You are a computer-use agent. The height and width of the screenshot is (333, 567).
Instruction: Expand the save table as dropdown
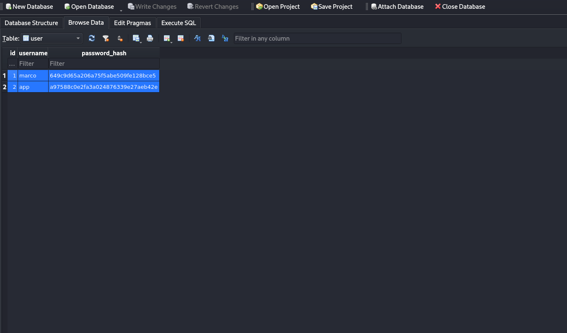tap(141, 41)
